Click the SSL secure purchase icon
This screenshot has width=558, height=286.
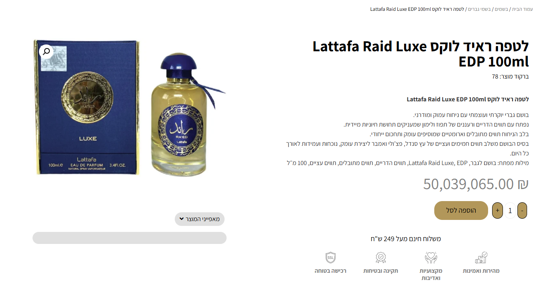point(330,258)
